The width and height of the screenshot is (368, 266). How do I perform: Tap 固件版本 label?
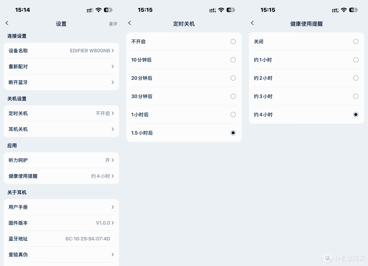[x=18, y=223]
